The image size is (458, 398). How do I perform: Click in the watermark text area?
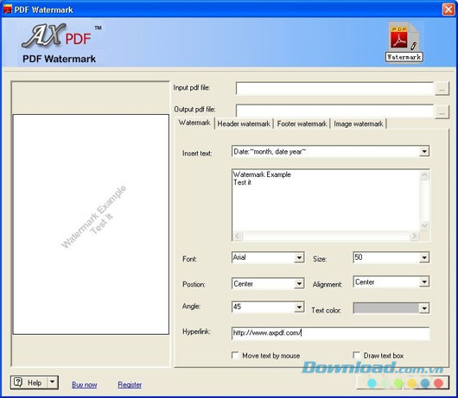coord(326,201)
